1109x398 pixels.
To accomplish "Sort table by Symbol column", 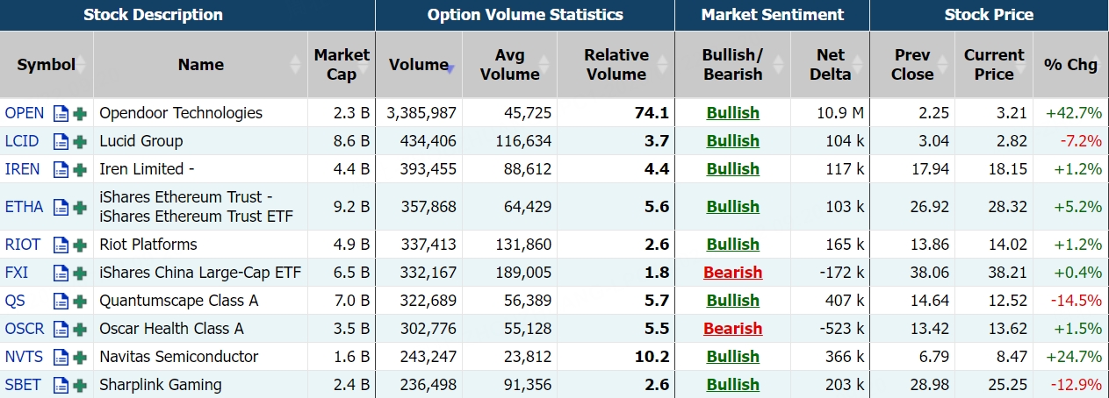I will click(47, 65).
